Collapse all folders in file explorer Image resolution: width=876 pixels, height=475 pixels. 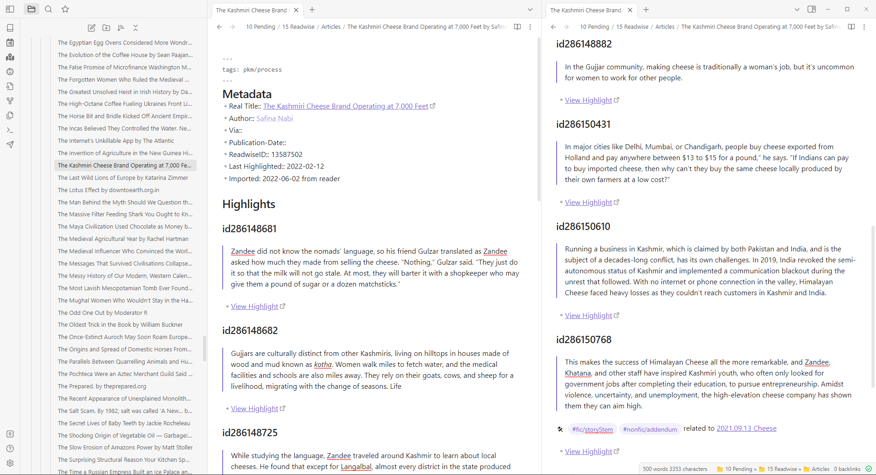(x=136, y=28)
